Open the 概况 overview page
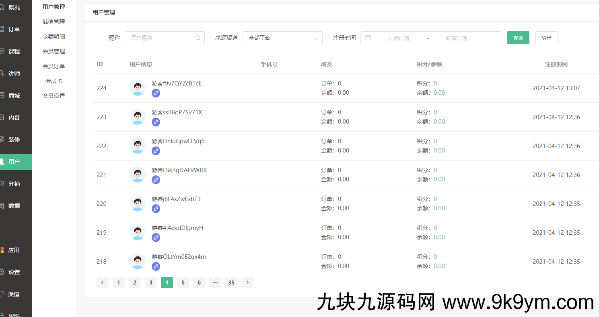This screenshot has width=599, height=317. [x=13, y=7]
